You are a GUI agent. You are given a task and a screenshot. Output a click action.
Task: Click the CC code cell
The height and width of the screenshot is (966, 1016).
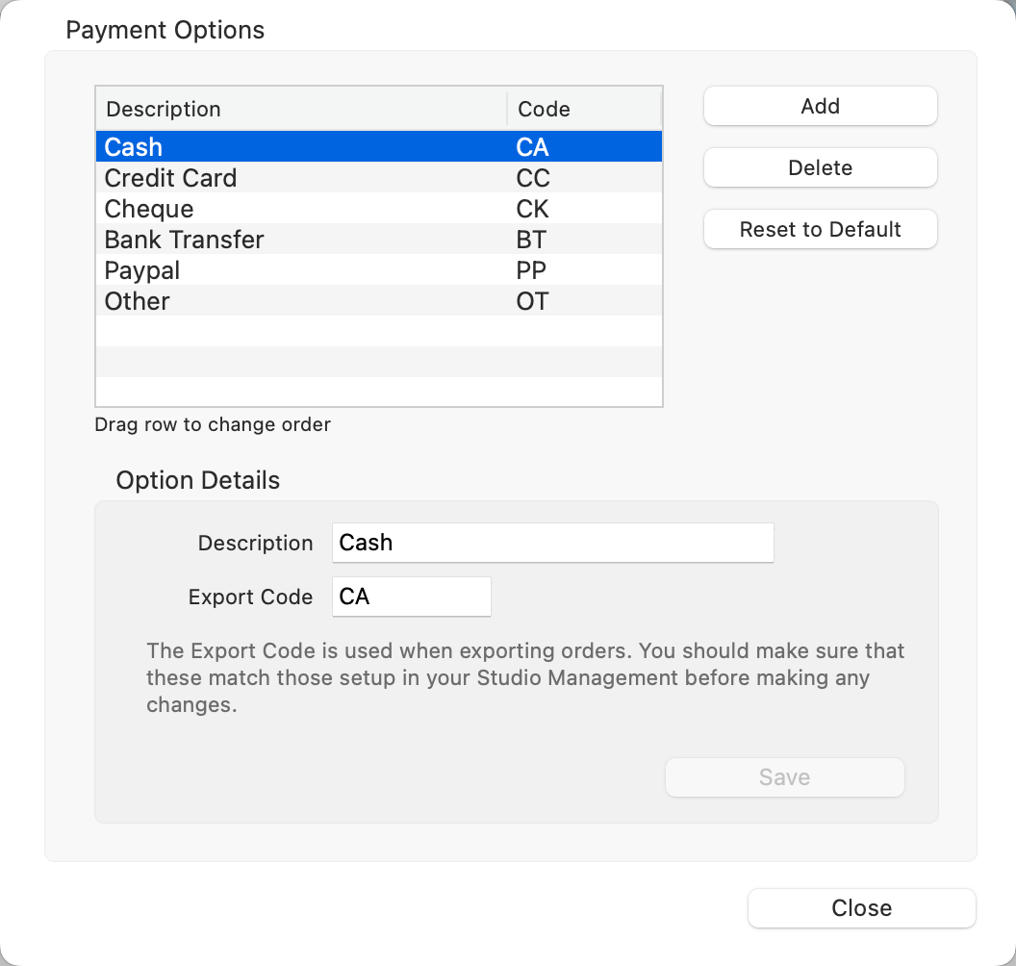(533, 178)
